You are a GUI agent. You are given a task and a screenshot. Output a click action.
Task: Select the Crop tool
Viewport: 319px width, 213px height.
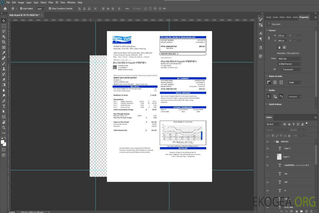click(x=4, y=42)
